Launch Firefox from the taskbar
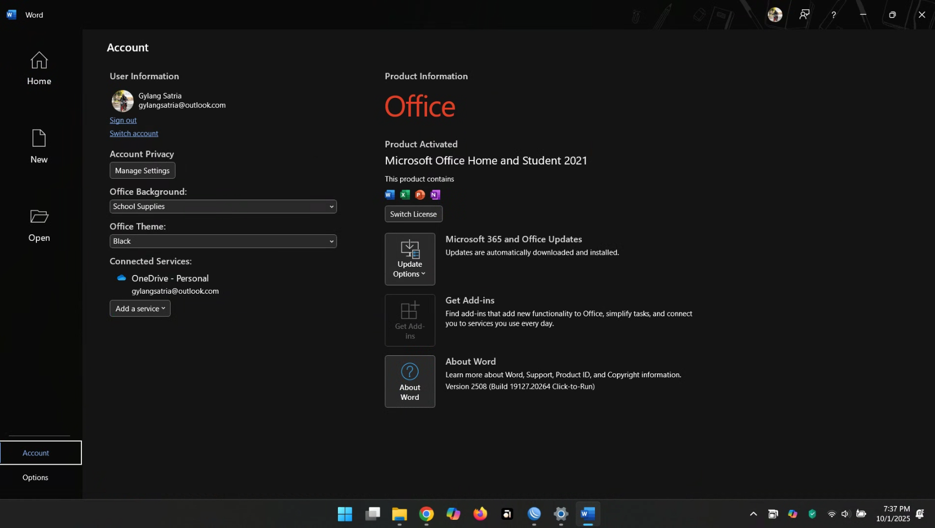The image size is (935, 528). point(480,514)
